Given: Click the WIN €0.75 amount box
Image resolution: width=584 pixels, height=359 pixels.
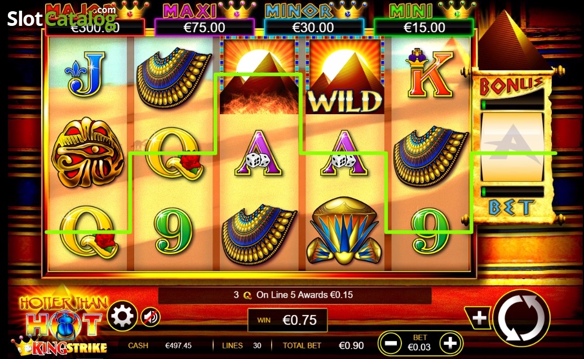Looking at the screenshot, I should pyautogui.click(x=287, y=320).
